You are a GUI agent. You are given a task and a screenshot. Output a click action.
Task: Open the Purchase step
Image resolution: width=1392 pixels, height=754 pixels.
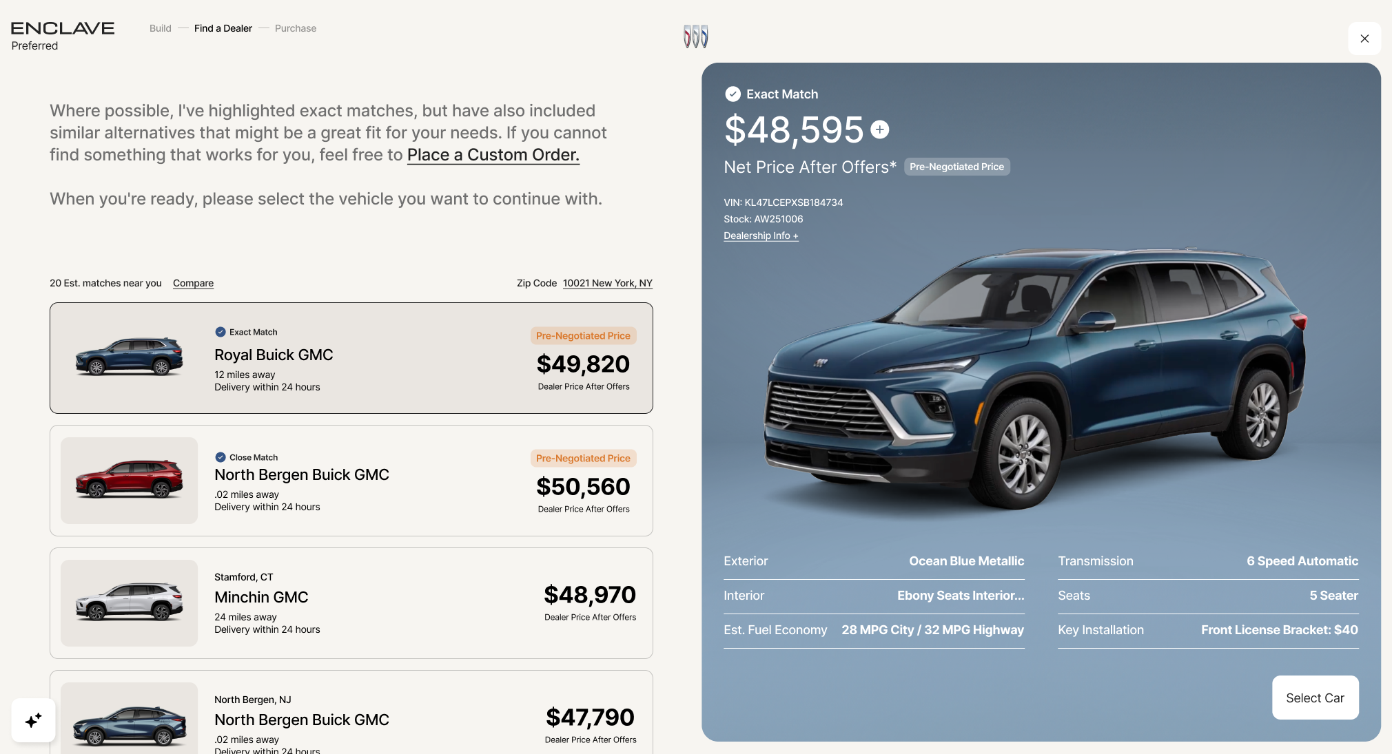[x=295, y=28]
